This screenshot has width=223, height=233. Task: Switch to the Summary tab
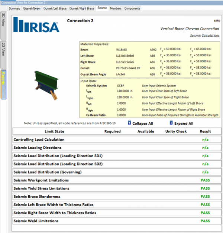[x=14, y=8]
